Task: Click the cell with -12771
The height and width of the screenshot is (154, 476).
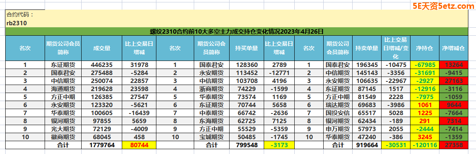Action: point(279,73)
